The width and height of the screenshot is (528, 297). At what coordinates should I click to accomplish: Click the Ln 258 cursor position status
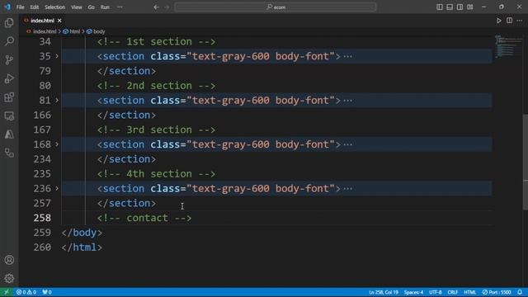pyautogui.click(x=383, y=292)
